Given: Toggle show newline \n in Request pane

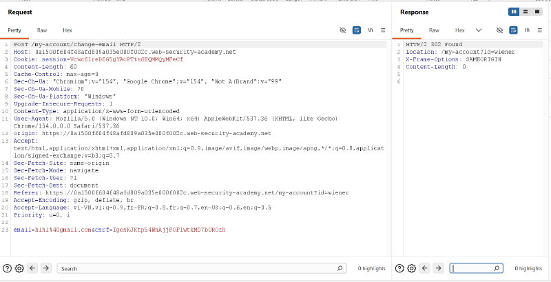Looking at the screenshot, I should tap(371, 30).
